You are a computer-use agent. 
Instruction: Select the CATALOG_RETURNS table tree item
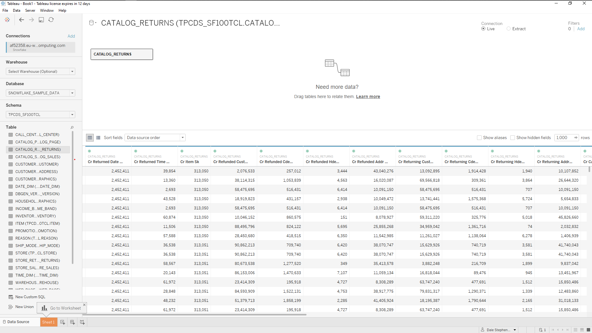pos(38,149)
